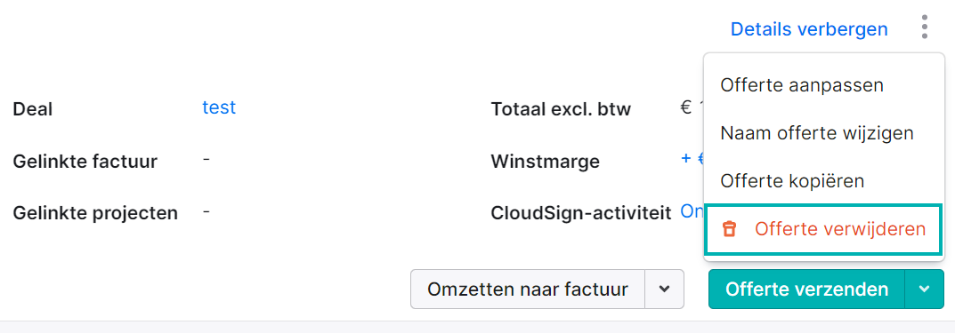Click the Offerte verzenden button

[x=807, y=289]
